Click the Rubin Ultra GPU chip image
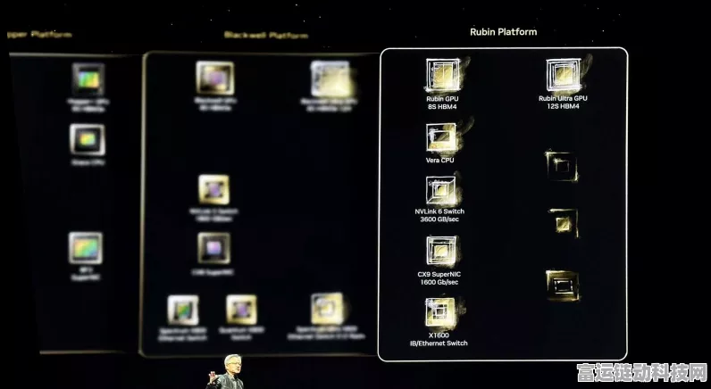 (x=565, y=74)
